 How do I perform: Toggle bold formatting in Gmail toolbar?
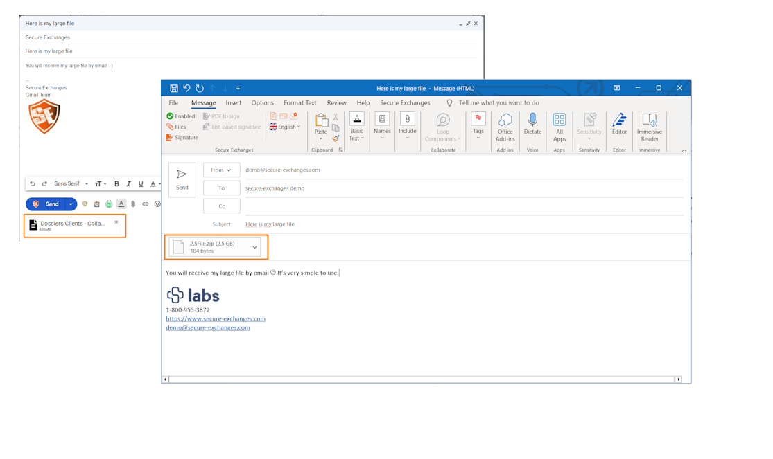click(x=116, y=184)
